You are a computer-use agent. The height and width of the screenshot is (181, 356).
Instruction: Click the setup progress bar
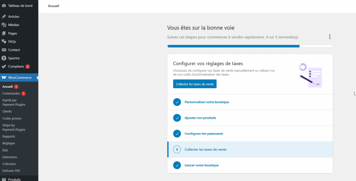250,46
